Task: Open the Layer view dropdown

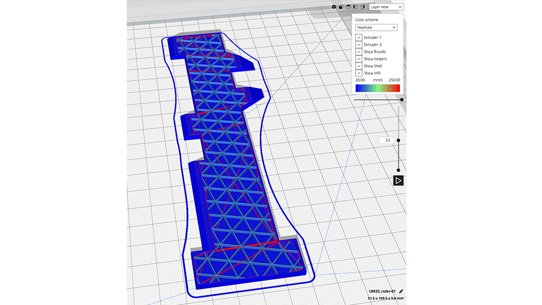Action: click(386, 7)
